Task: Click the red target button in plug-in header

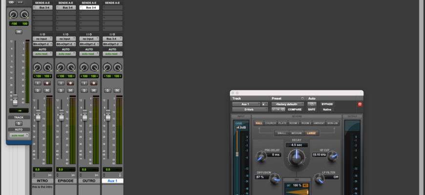Action: [360, 104]
